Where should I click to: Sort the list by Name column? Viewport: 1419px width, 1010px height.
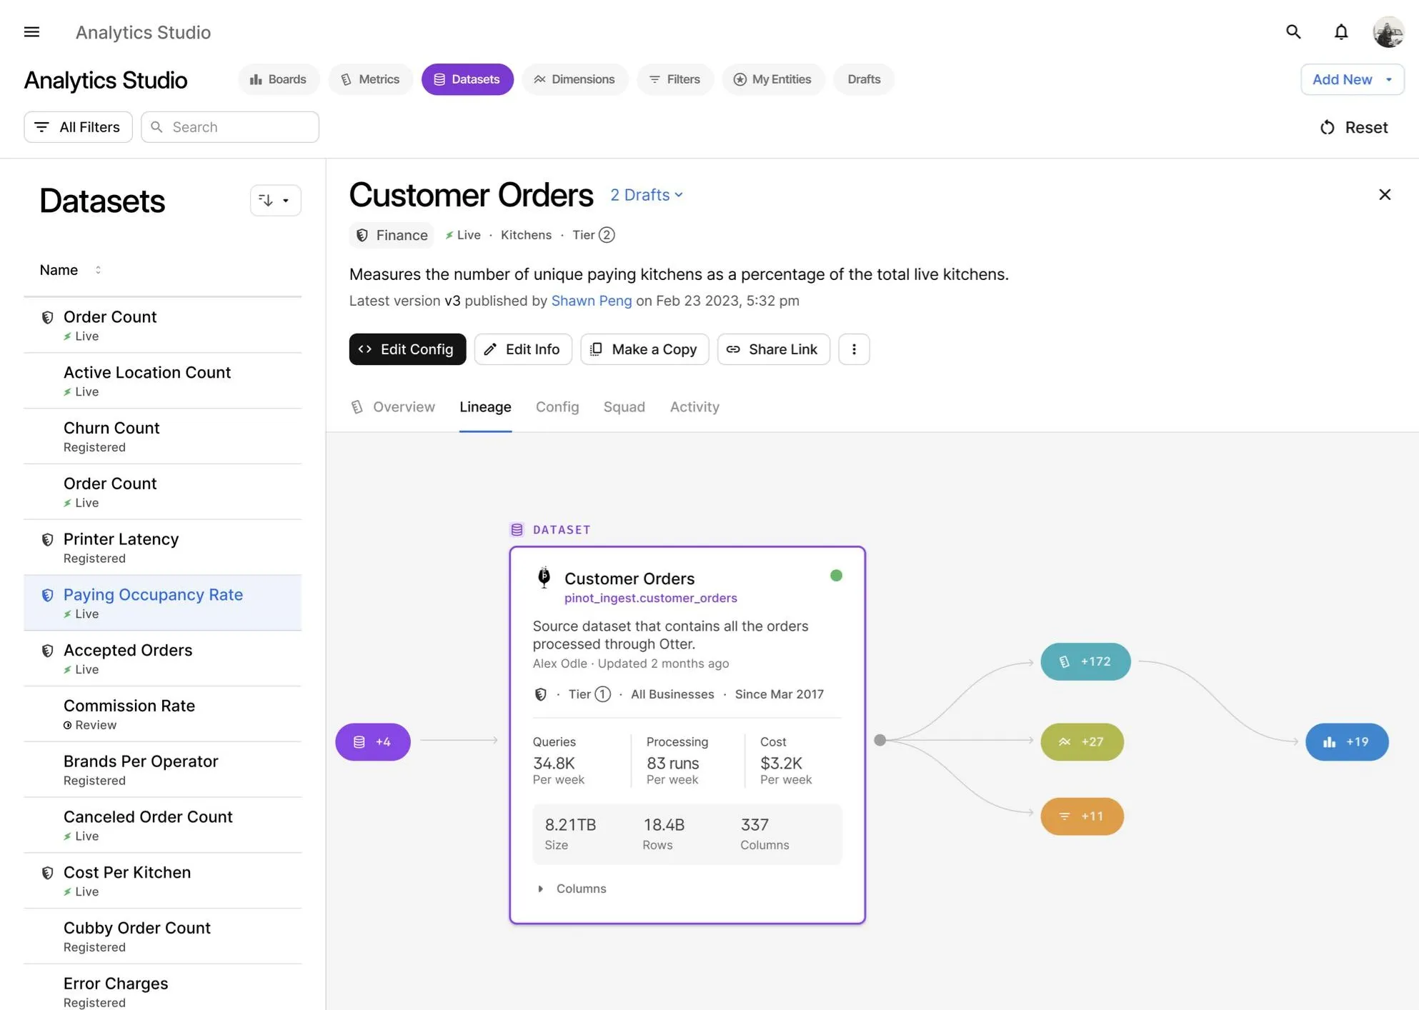point(70,270)
